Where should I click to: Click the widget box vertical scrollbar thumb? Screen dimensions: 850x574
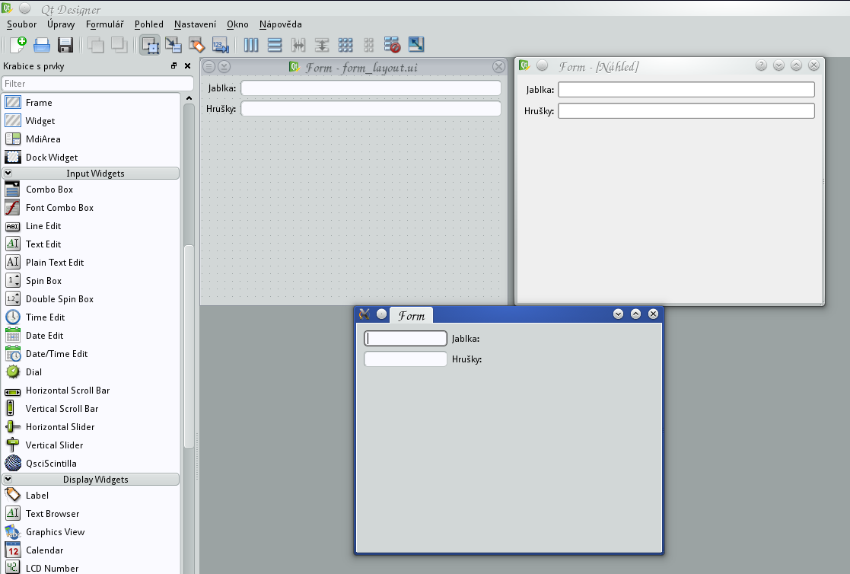(189, 346)
